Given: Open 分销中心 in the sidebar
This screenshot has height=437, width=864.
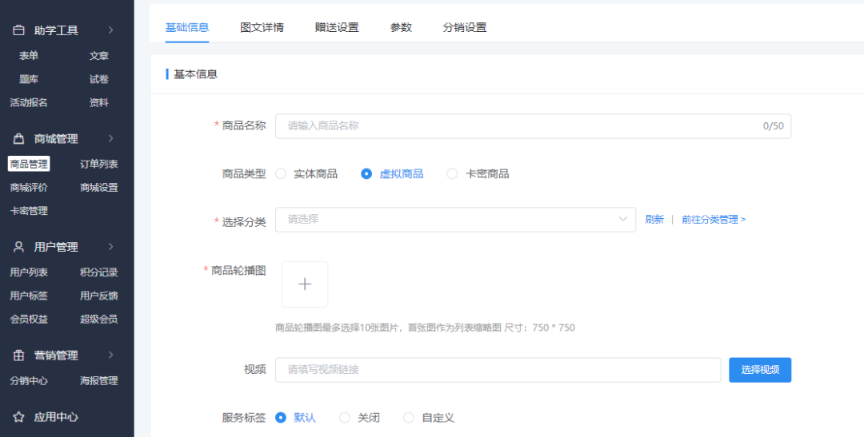Looking at the screenshot, I should [29, 381].
